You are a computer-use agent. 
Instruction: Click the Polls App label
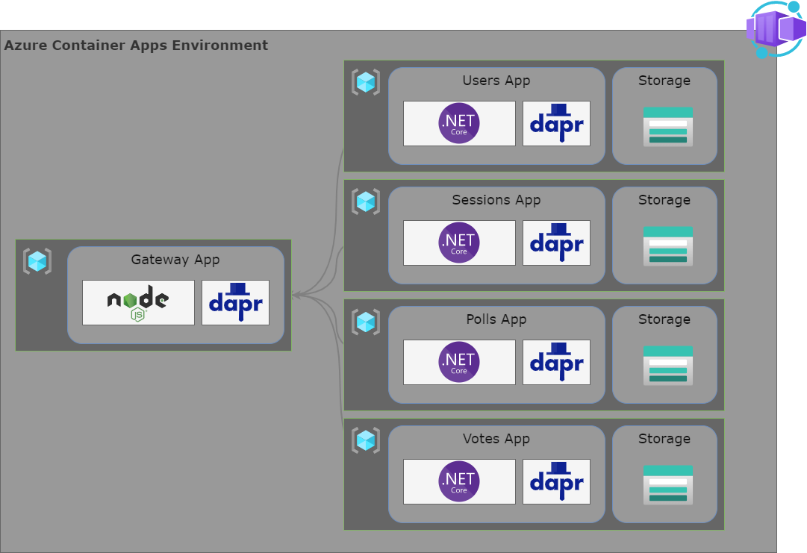496,319
